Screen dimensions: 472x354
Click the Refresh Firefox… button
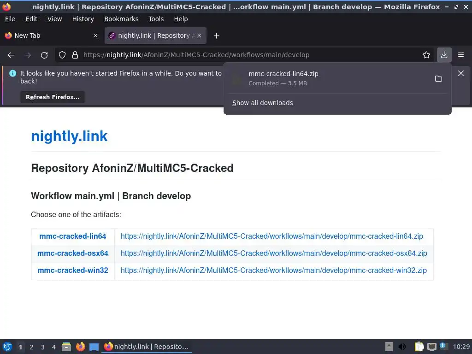(53, 97)
